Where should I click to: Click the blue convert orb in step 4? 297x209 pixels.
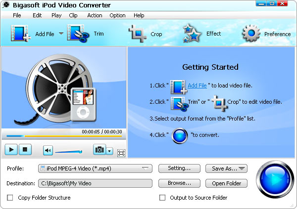(x=179, y=136)
